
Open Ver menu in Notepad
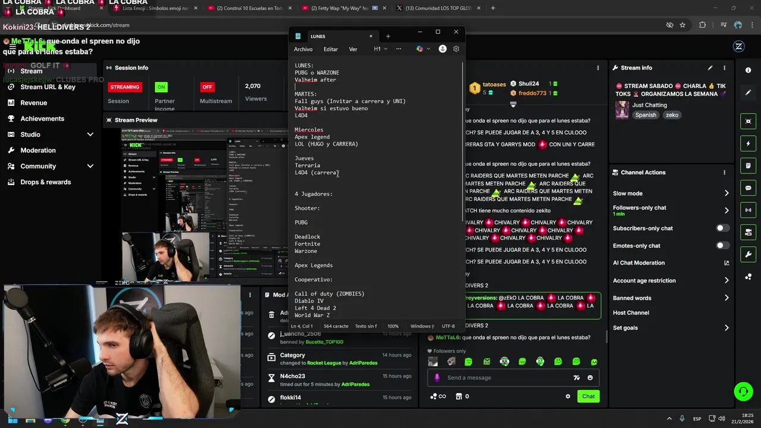point(353,49)
